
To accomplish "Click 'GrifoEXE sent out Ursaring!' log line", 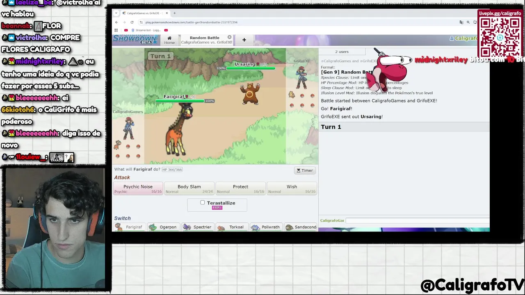I will pos(352,117).
